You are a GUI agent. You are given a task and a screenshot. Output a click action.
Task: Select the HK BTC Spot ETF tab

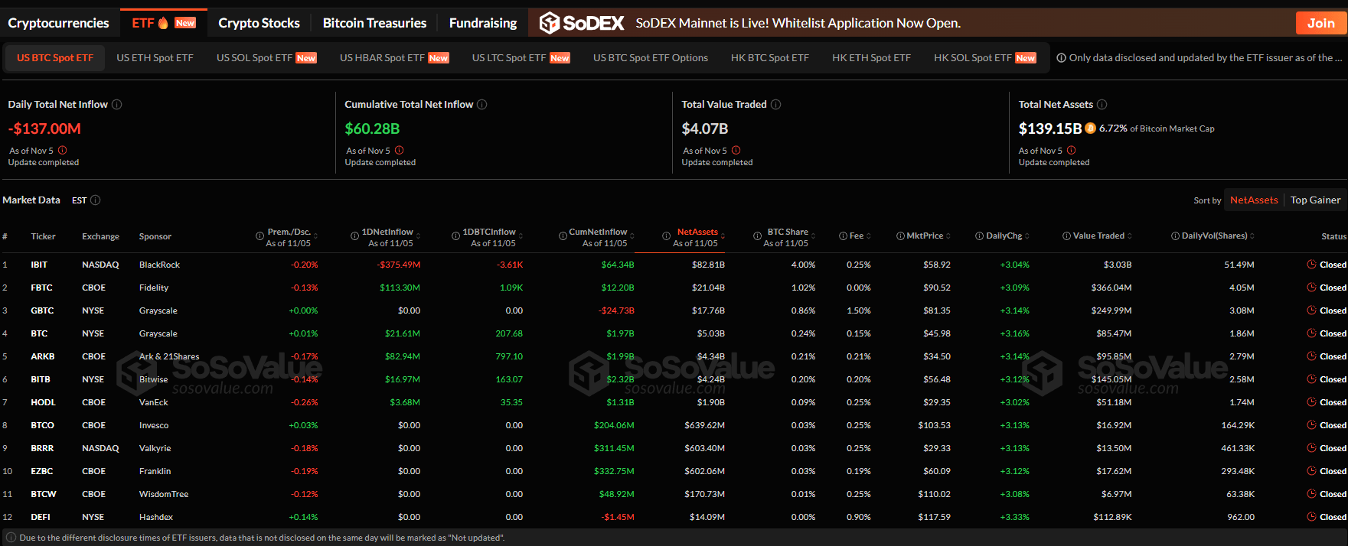[769, 58]
